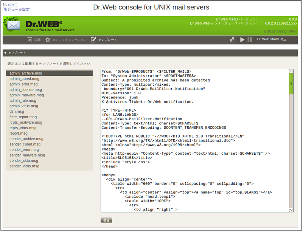Click the green editor scrollbar thumb

pyautogui.click(x=291, y=84)
